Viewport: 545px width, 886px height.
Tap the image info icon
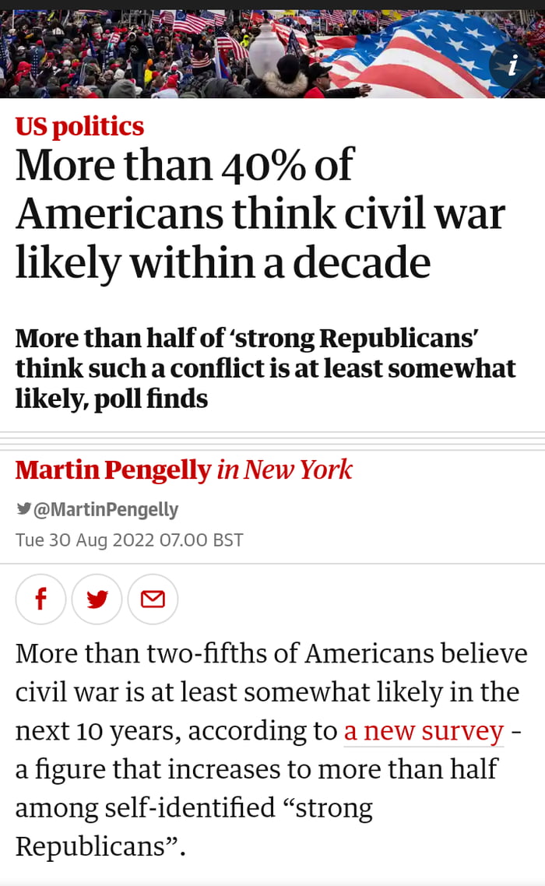coord(512,65)
